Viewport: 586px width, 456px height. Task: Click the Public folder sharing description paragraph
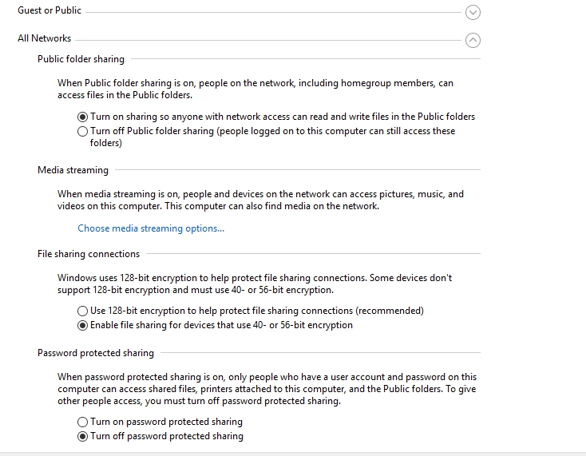pos(255,89)
